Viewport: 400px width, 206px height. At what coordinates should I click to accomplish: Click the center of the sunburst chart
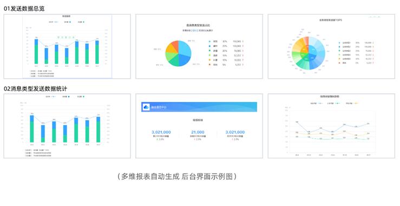pos(309,53)
